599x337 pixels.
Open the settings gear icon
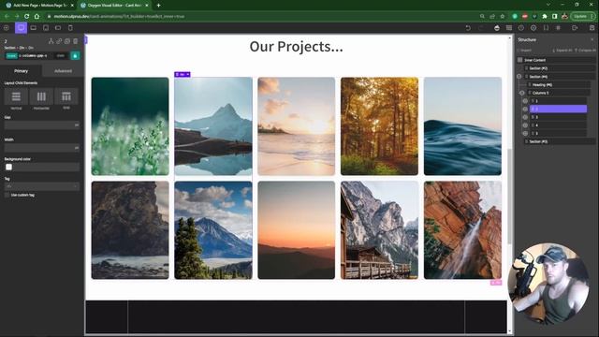[533, 28]
